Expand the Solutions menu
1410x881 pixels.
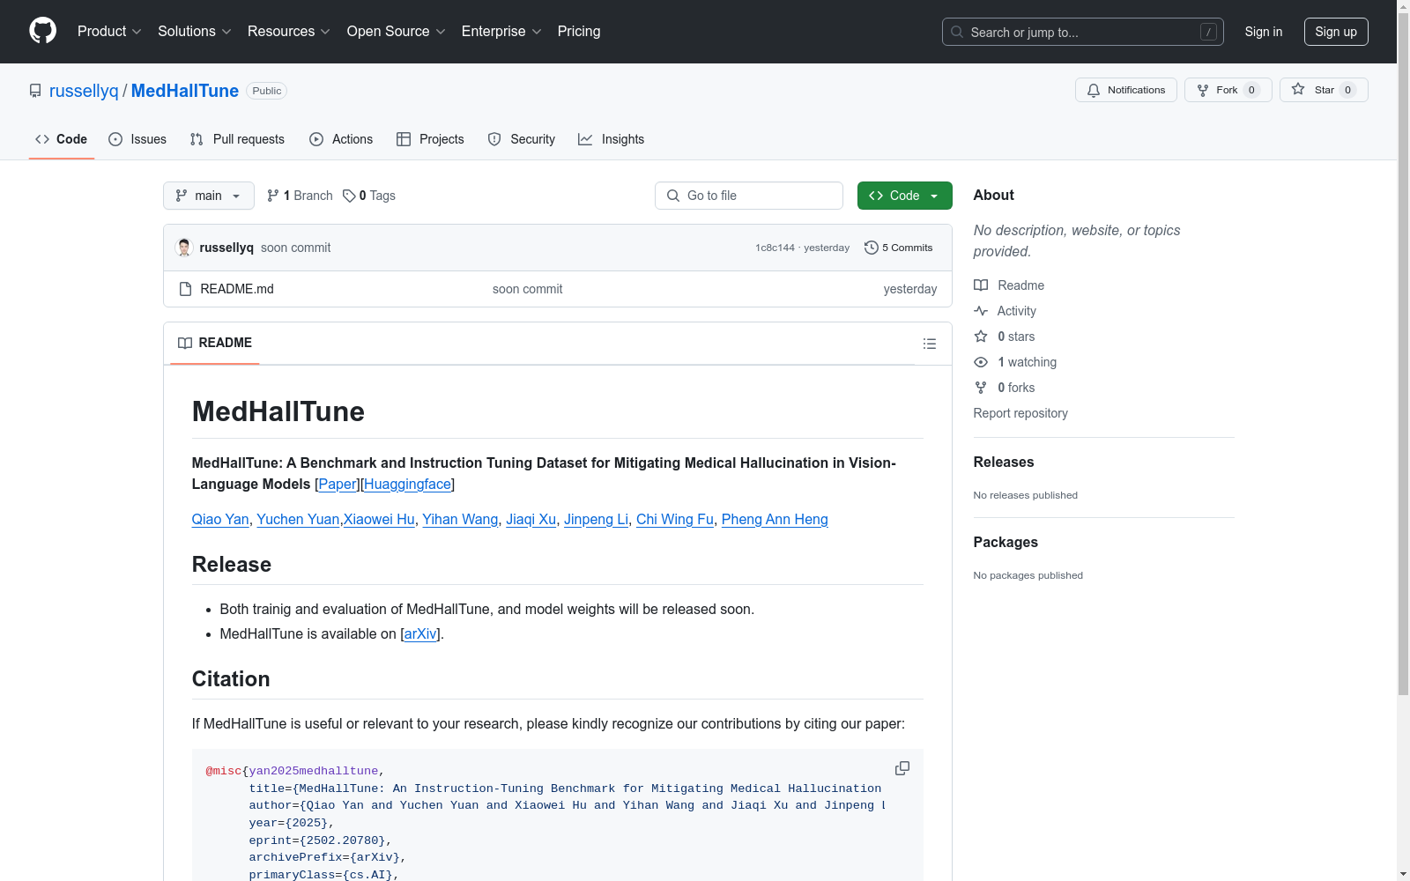[x=195, y=32]
